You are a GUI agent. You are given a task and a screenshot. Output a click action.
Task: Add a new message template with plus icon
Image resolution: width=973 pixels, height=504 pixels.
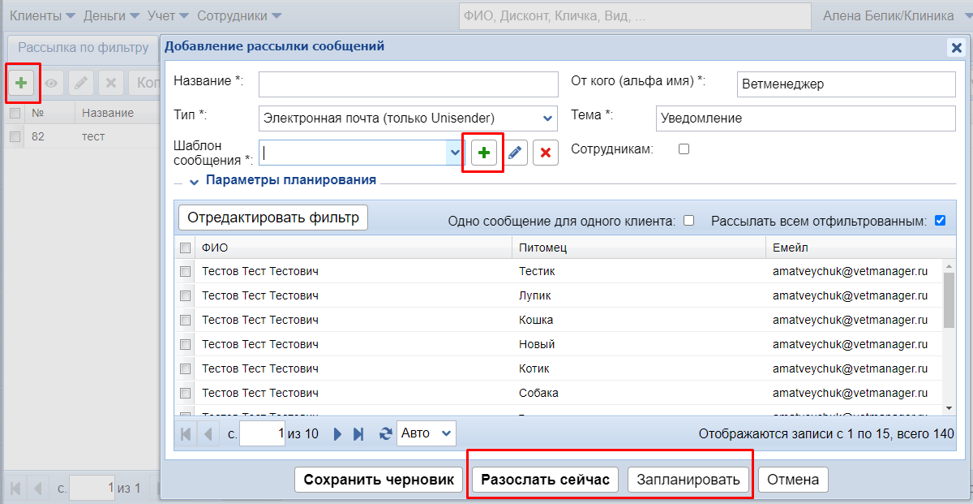point(484,153)
